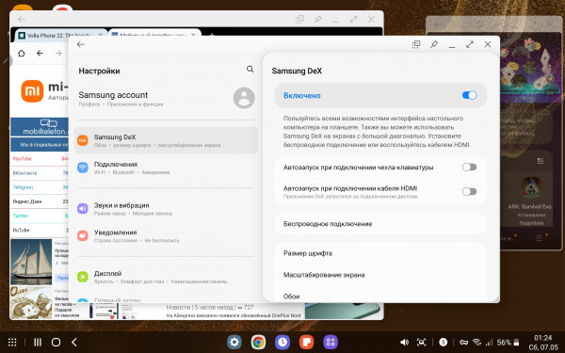
Task: Open orange notes app in taskbar
Action: pyautogui.click(x=307, y=342)
